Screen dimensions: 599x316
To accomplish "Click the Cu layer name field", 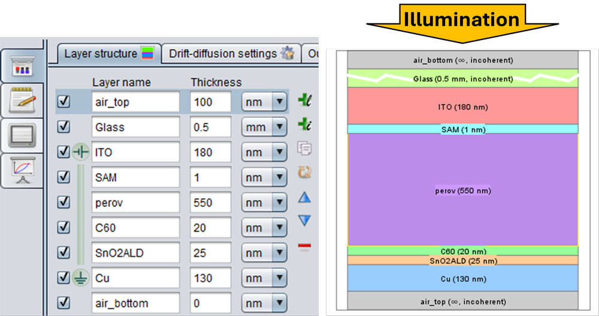I will click(135, 278).
